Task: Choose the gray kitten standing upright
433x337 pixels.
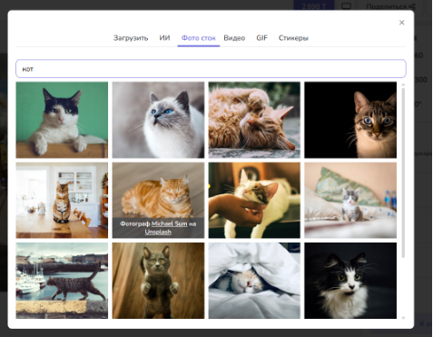Action: pyautogui.click(x=158, y=281)
